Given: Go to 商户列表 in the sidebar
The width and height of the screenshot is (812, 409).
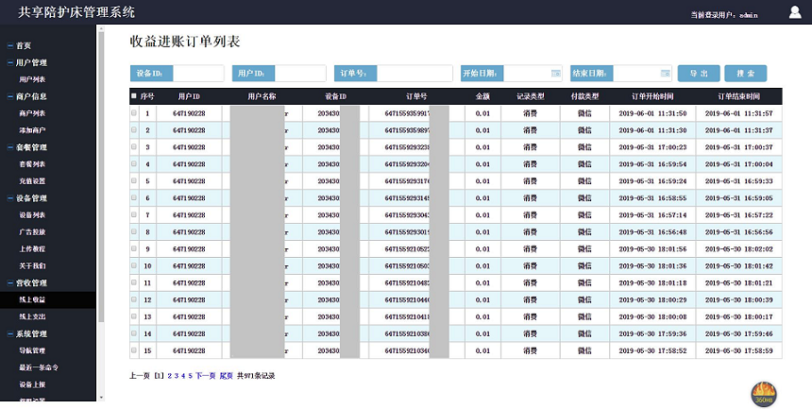Looking at the screenshot, I should click(32, 112).
